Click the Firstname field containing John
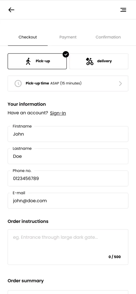Image resolution: width=136 pixels, height=294 pixels. 68,134
